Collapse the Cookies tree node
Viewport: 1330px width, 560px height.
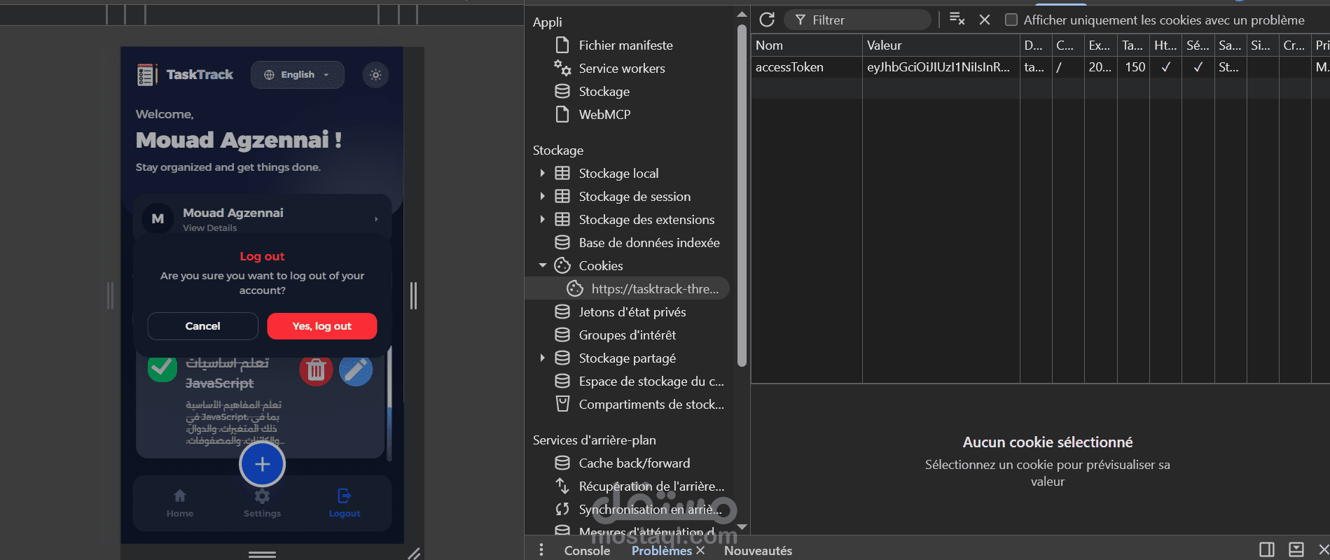542,265
